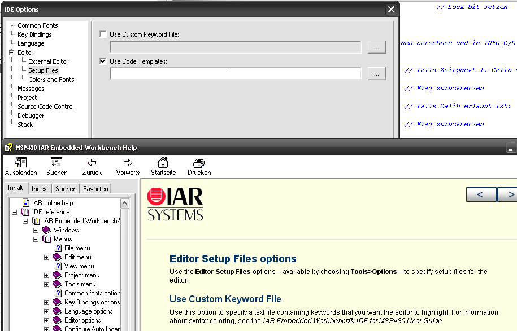Click Language options book icon

pyautogui.click(x=57, y=311)
